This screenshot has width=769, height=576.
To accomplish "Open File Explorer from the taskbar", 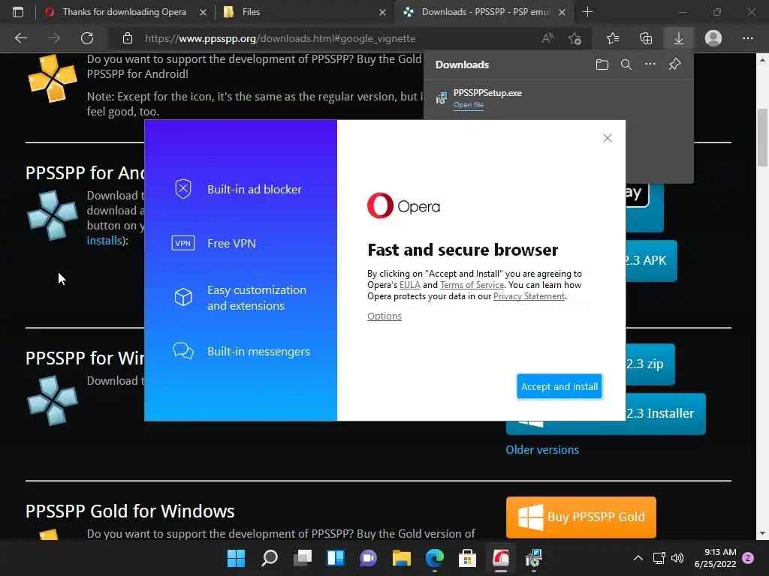I will pos(401,558).
